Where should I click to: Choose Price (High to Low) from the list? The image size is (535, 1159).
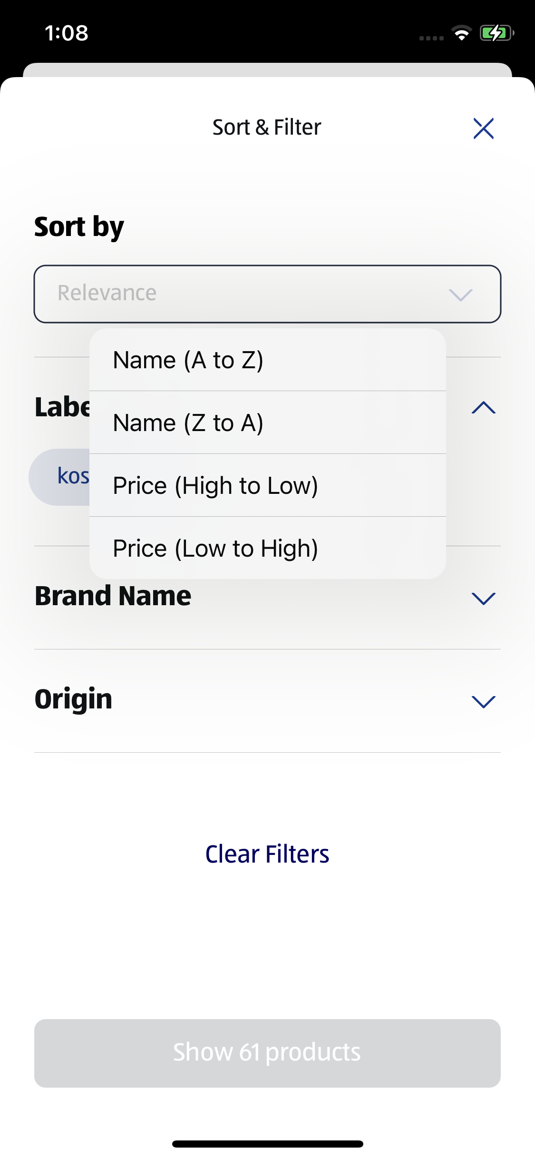click(215, 485)
